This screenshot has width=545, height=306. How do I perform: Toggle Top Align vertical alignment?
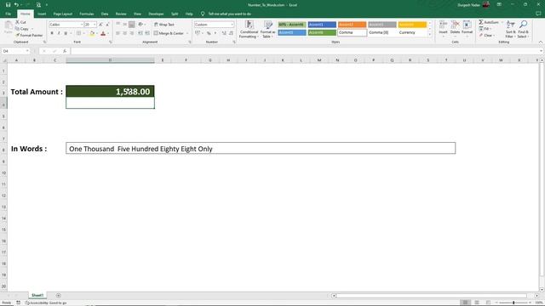118,25
